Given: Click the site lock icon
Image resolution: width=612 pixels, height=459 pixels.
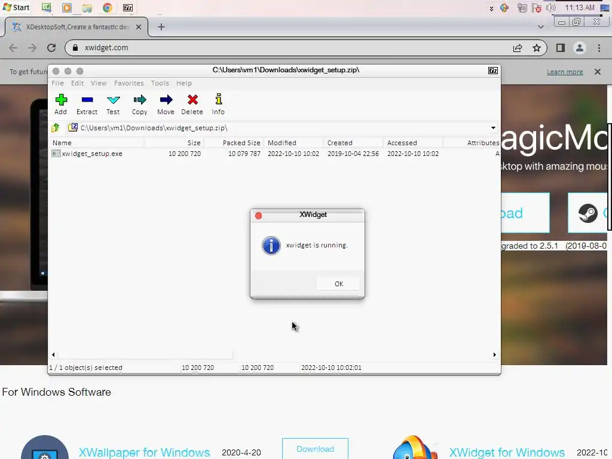Looking at the screenshot, I should (x=76, y=48).
